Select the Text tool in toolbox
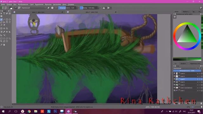 pyautogui.click(x=4, y=13)
